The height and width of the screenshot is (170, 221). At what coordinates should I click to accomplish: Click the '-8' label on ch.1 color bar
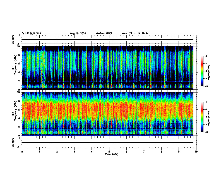(x=206, y=71)
